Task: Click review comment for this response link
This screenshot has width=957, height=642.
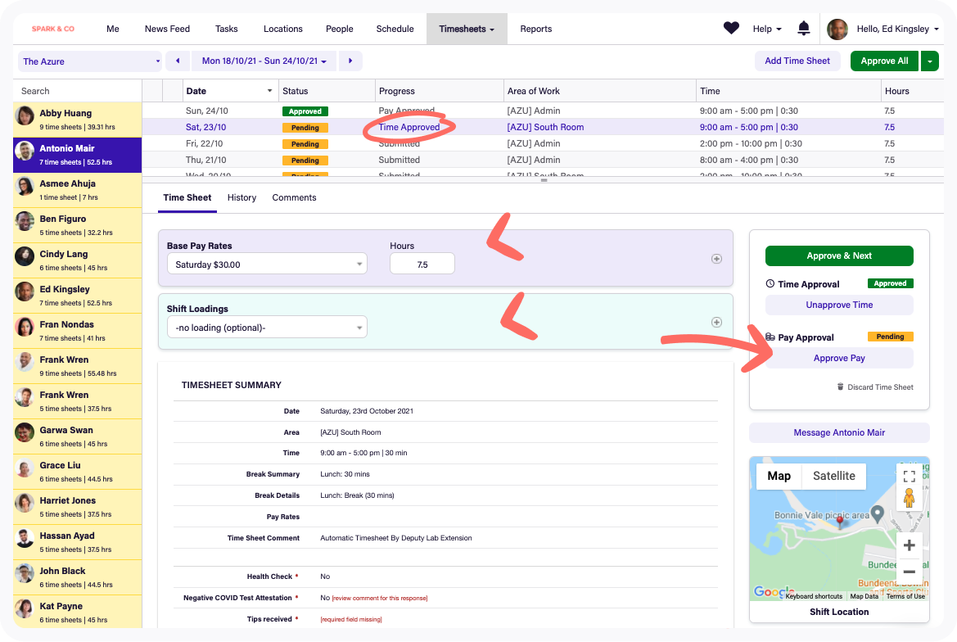Action: pyautogui.click(x=380, y=598)
